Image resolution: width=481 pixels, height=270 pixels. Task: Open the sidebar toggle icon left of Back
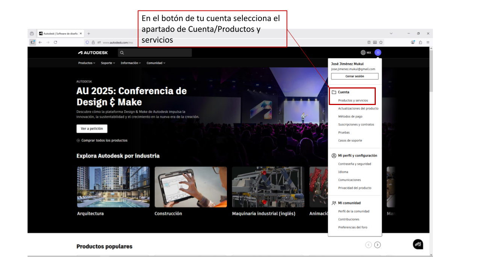[33, 42]
